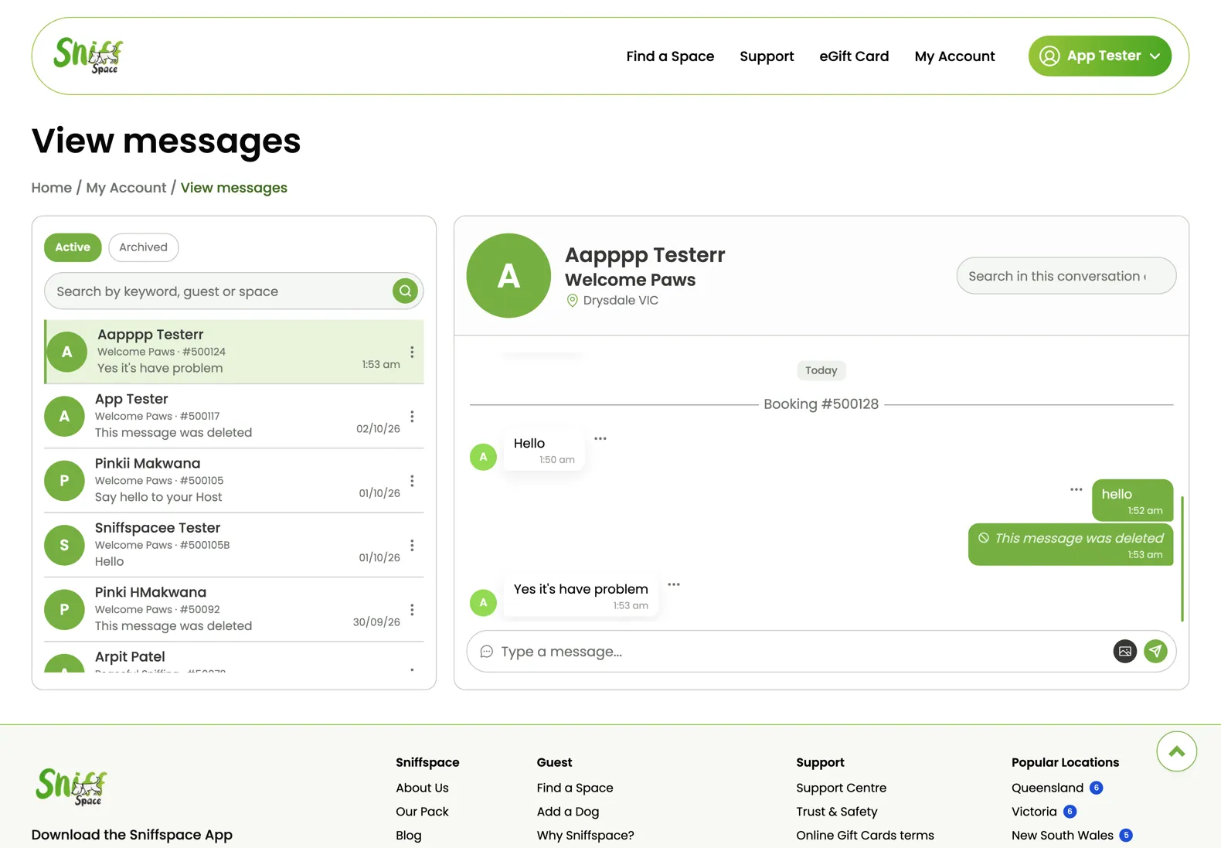
Task: Click the scroll-to-top arrow button
Action: click(1176, 751)
